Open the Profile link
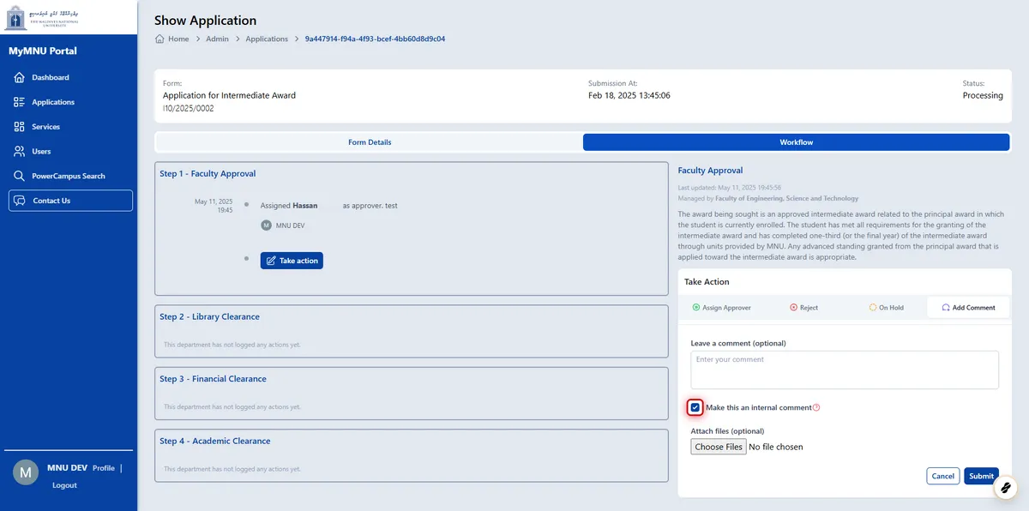This screenshot has width=1029, height=511. point(103,468)
